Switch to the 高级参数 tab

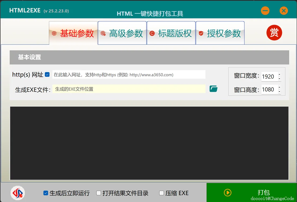coord(122,33)
